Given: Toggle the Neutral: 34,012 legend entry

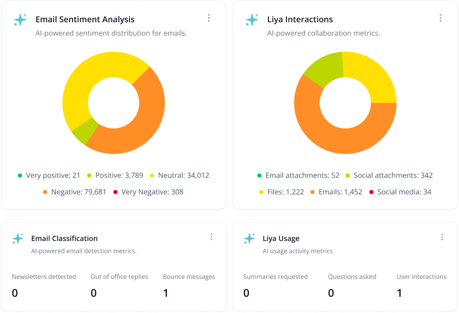Looking at the screenshot, I should tap(179, 175).
